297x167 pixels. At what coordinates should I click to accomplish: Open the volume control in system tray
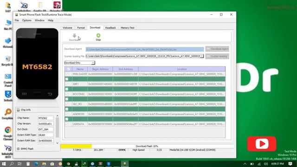266,164
